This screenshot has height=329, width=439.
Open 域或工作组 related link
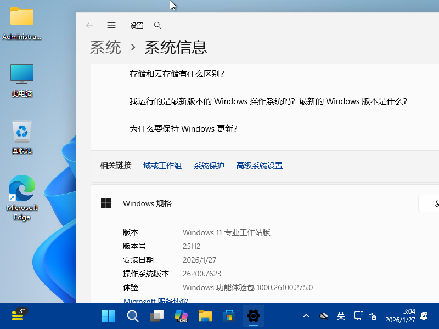click(162, 166)
